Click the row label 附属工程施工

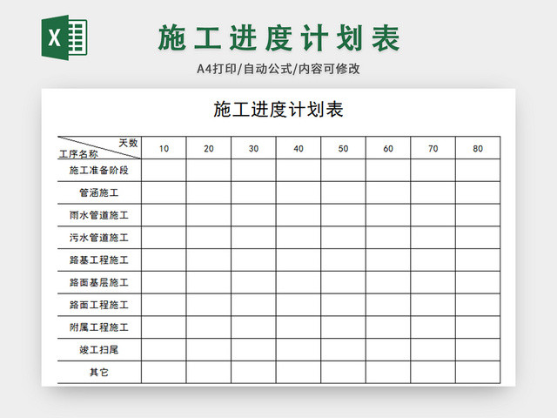[x=98, y=327]
